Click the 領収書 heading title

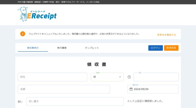tap(97, 64)
